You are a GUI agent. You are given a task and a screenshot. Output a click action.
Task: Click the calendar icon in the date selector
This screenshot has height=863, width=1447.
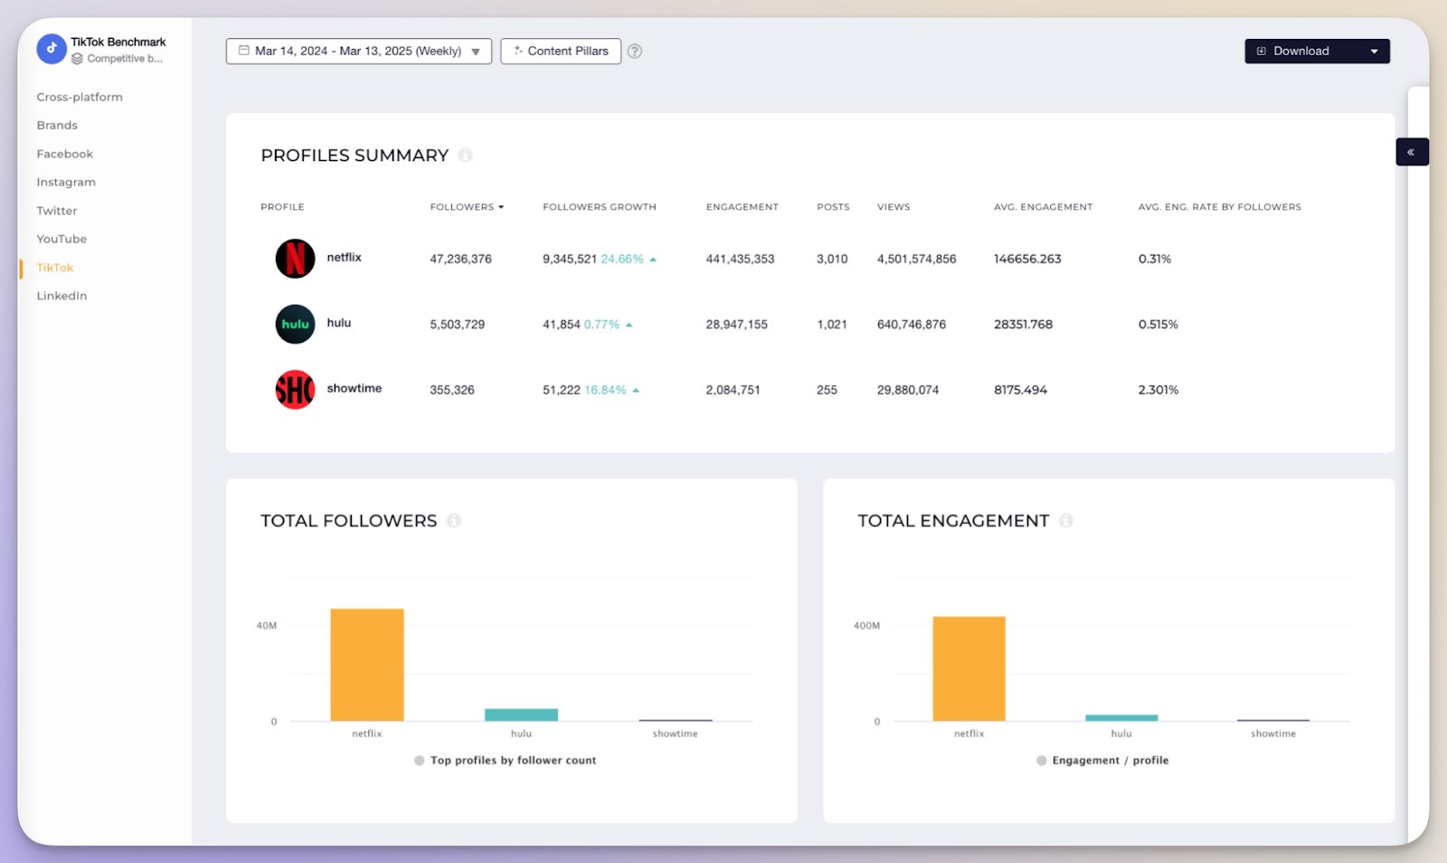pos(241,51)
